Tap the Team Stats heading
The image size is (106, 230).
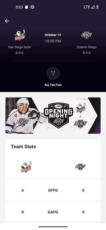point(23,147)
